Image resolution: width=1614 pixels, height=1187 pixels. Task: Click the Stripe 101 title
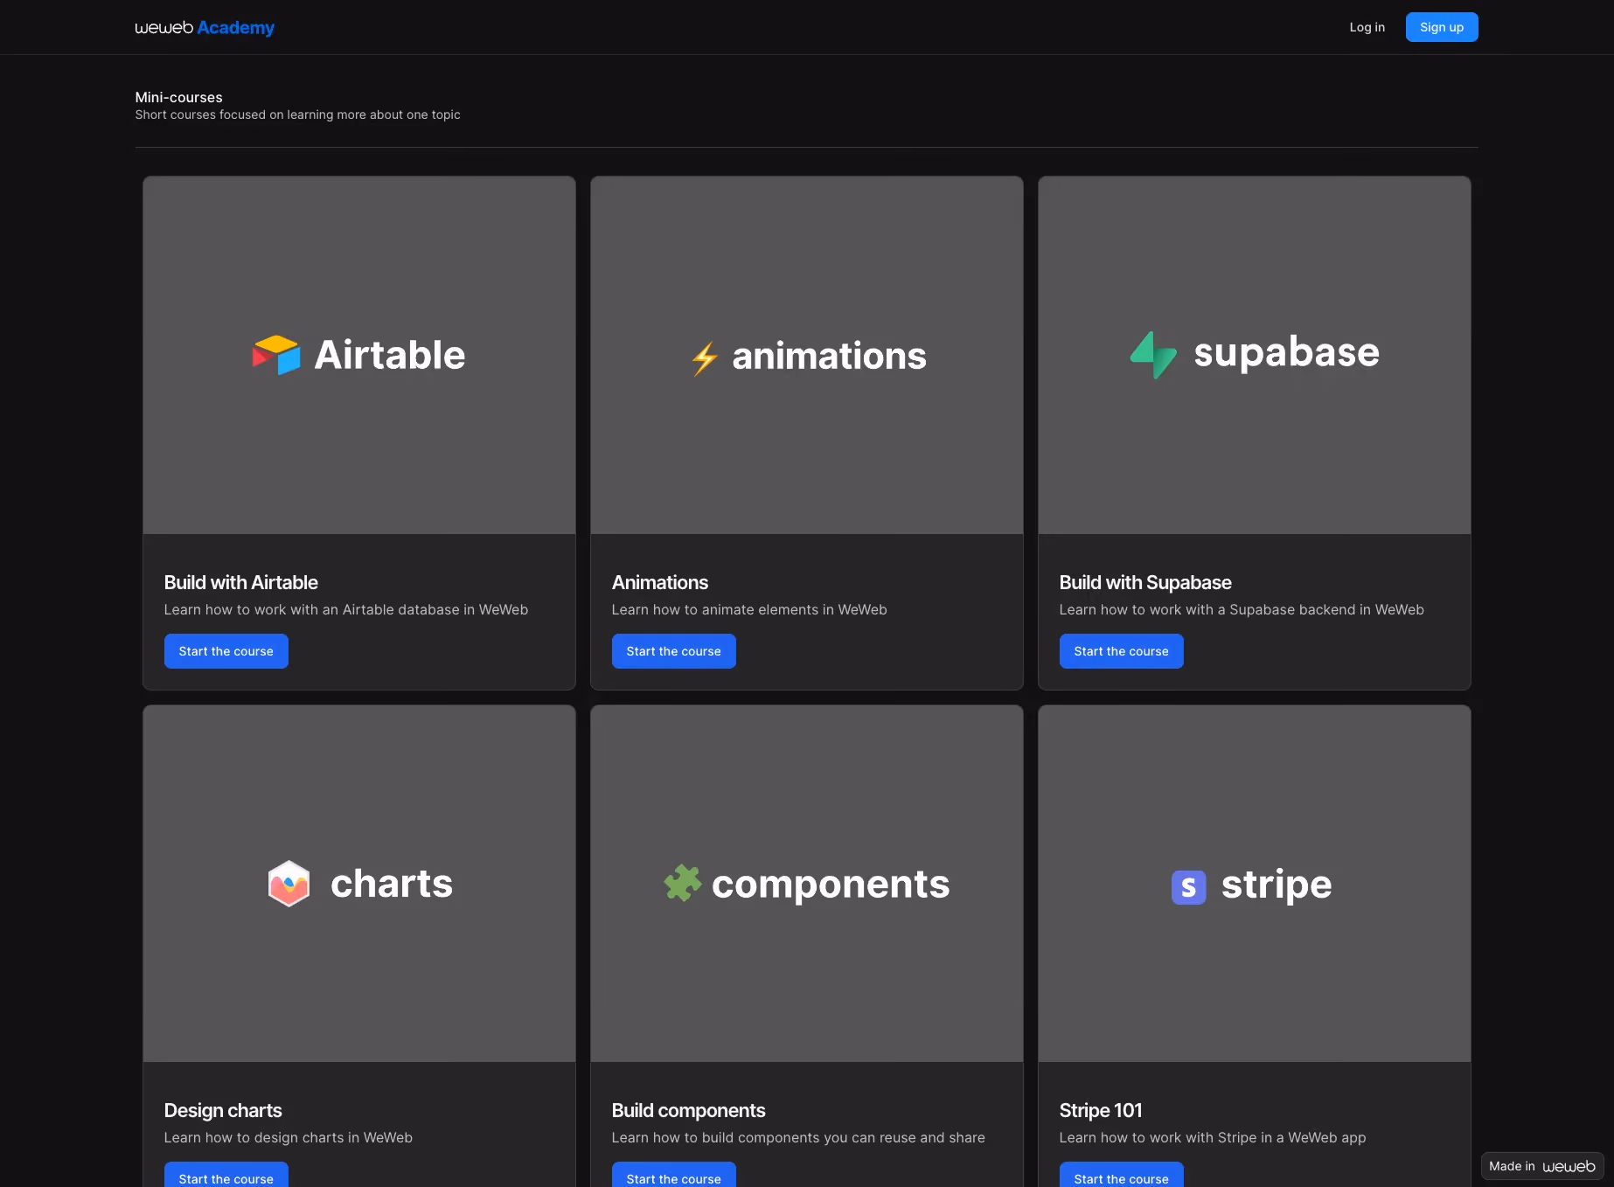tap(1101, 1110)
